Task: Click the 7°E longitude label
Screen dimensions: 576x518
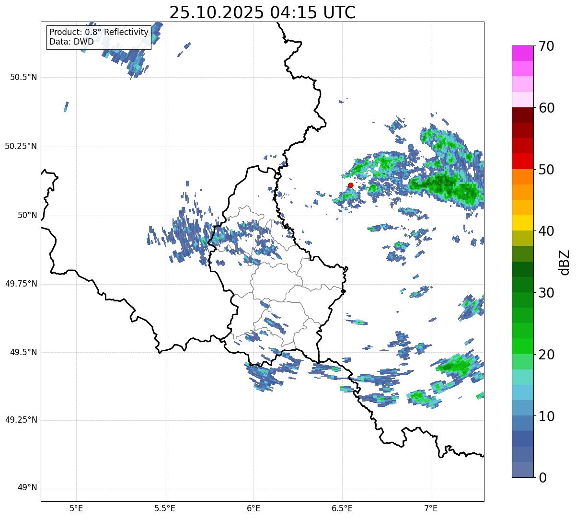Action: click(431, 508)
